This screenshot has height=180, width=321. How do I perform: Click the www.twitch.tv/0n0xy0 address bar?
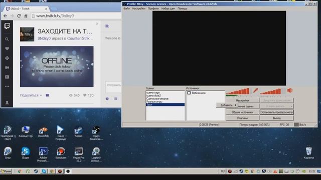coord(76,16)
